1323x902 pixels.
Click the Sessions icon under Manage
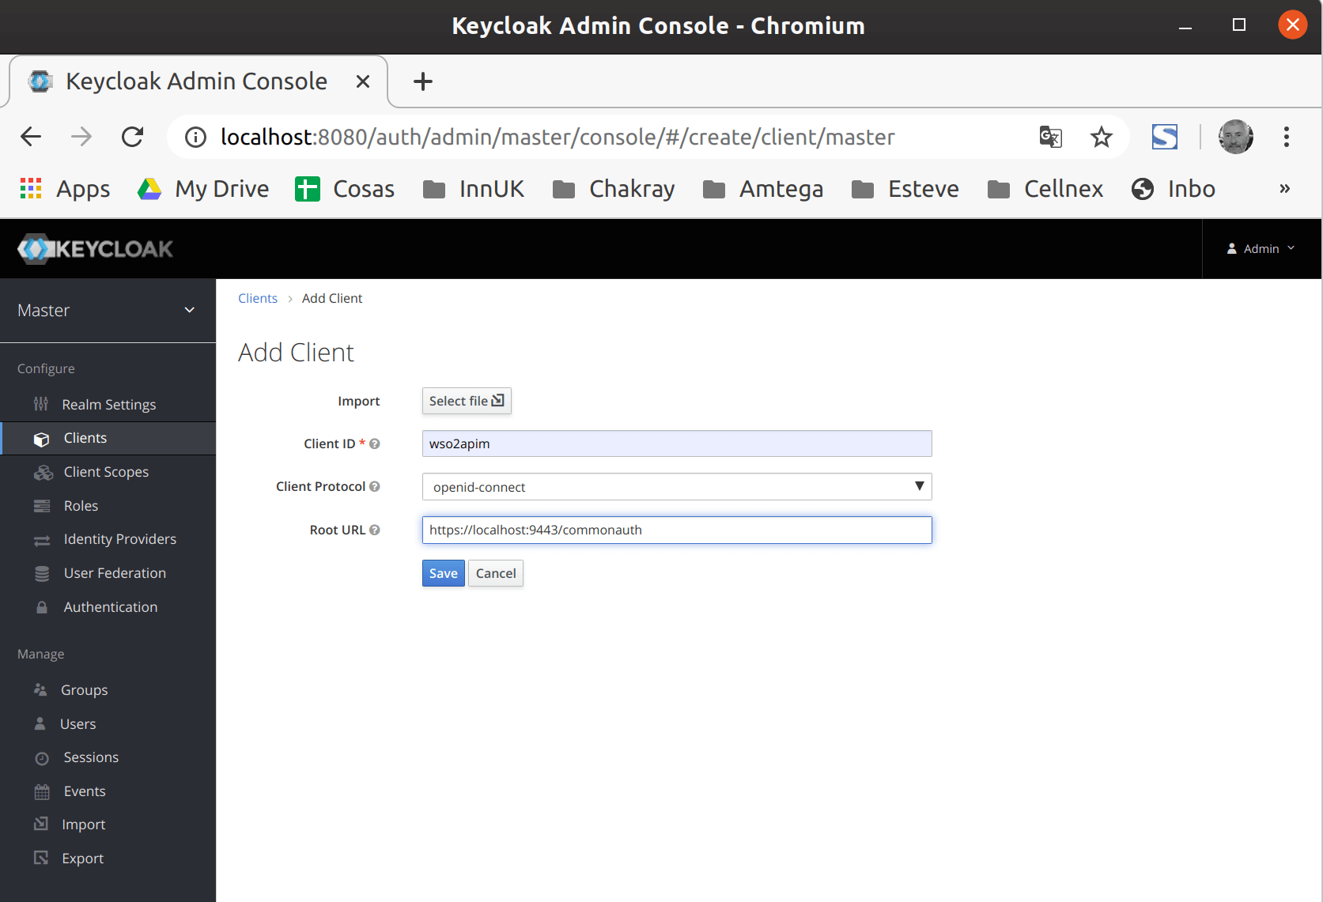[42, 757]
